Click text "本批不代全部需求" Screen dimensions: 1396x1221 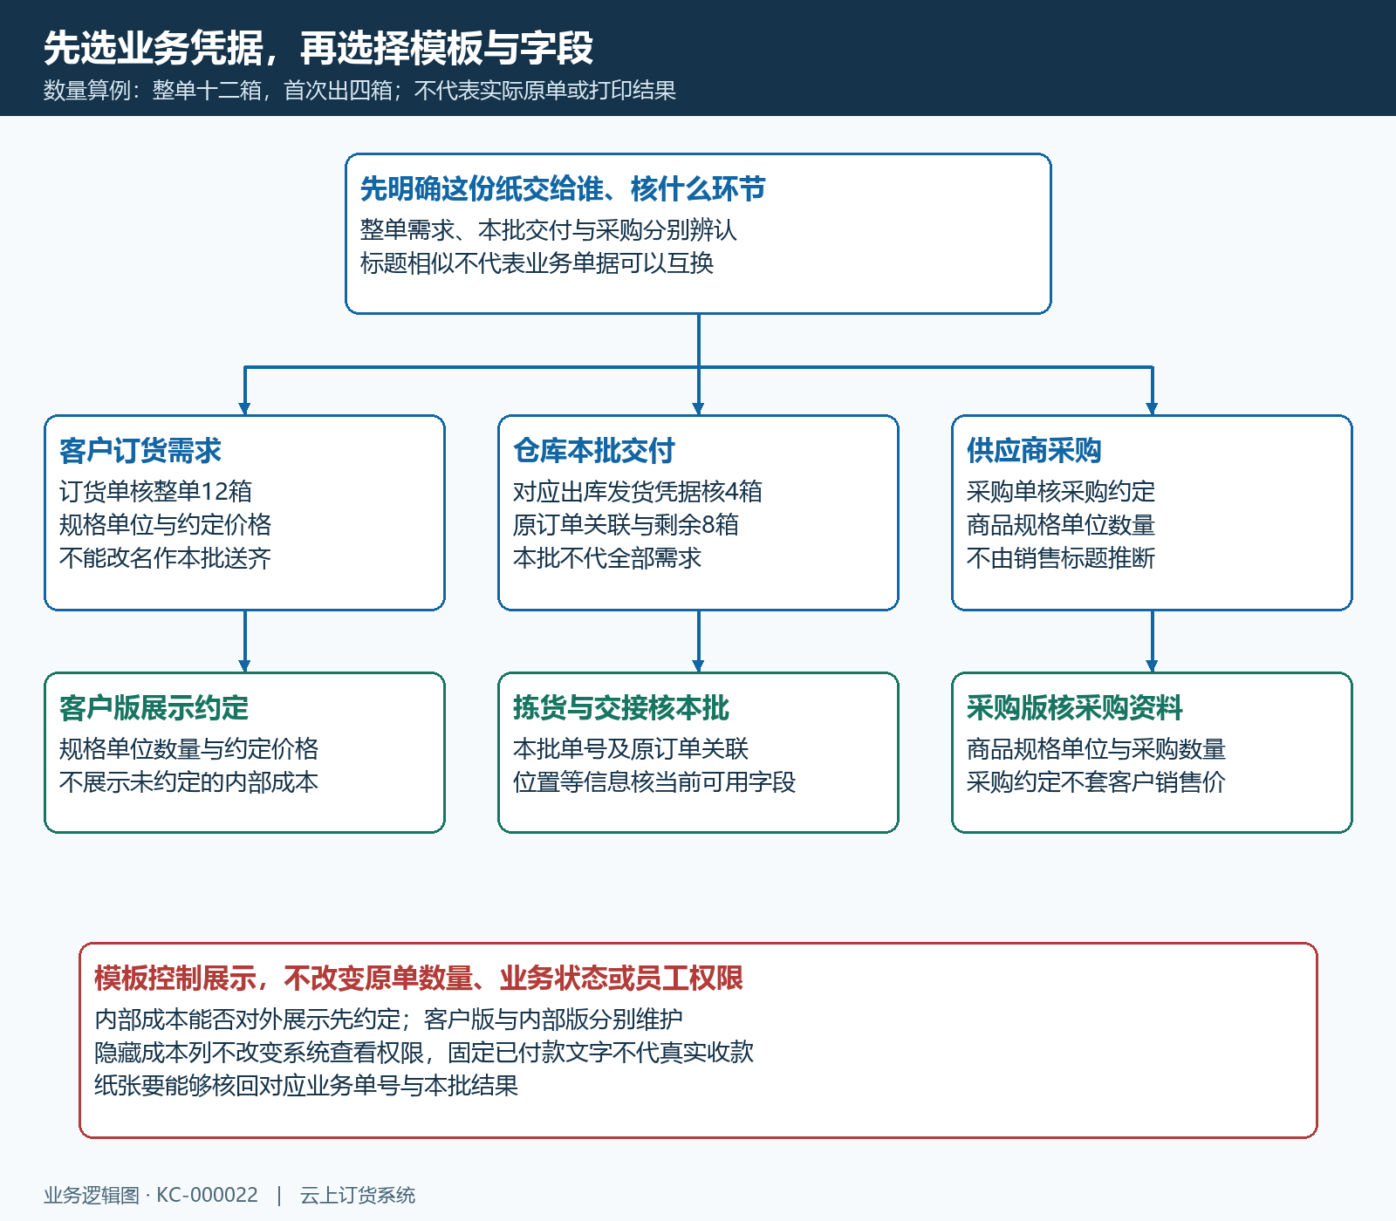coord(607,558)
